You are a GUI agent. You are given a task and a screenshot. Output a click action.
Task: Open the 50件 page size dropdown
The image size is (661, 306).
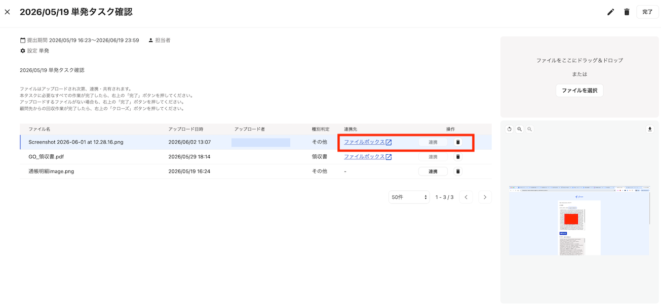[409, 197]
